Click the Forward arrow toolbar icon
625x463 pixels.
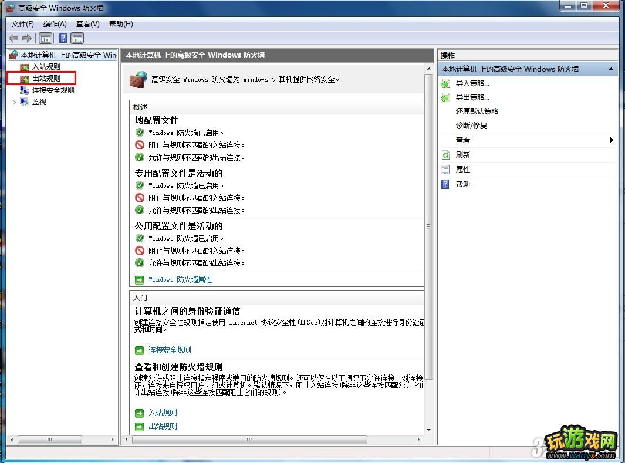tap(27, 39)
